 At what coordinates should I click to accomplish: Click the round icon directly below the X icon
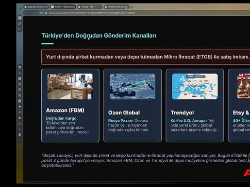click(x=20, y=101)
